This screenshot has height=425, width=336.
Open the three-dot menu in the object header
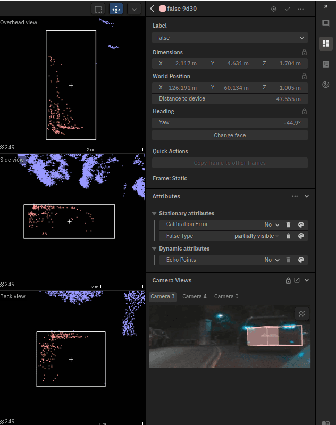click(x=301, y=9)
